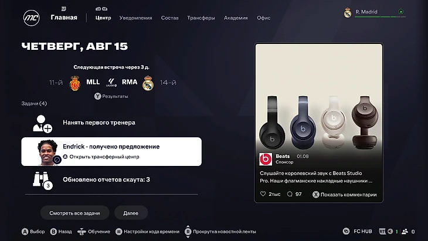The image size is (428, 241).
Task: Open the Офис tab
Action: (x=264, y=18)
